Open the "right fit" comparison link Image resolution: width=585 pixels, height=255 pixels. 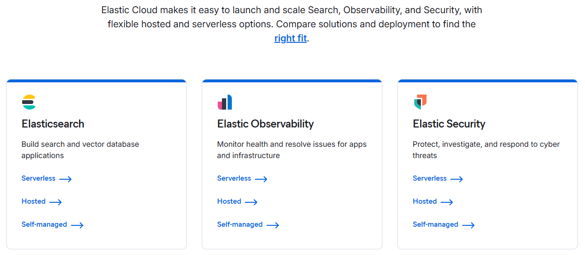(x=291, y=38)
